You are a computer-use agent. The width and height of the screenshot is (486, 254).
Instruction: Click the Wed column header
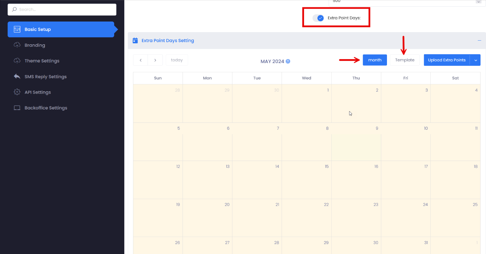click(x=306, y=78)
